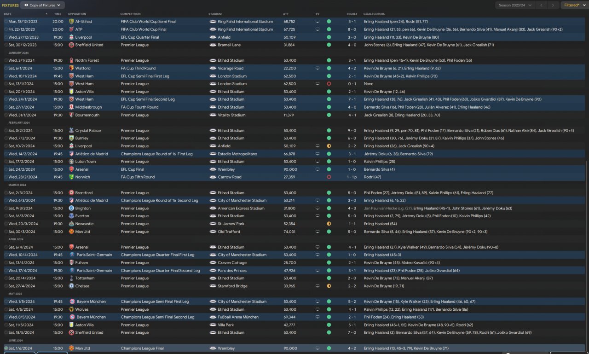Tick the selection circle for Sat, 6/1/2024
The image size is (589, 354).
(6, 68)
